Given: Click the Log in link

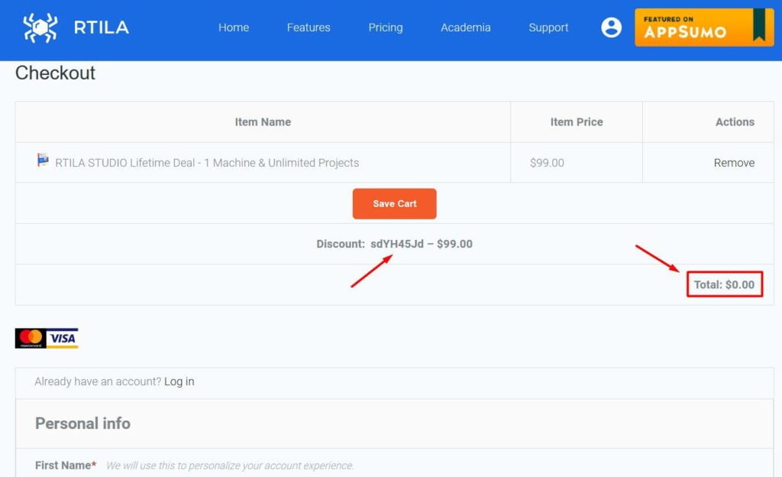Looking at the screenshot, I should coord(179,381).
